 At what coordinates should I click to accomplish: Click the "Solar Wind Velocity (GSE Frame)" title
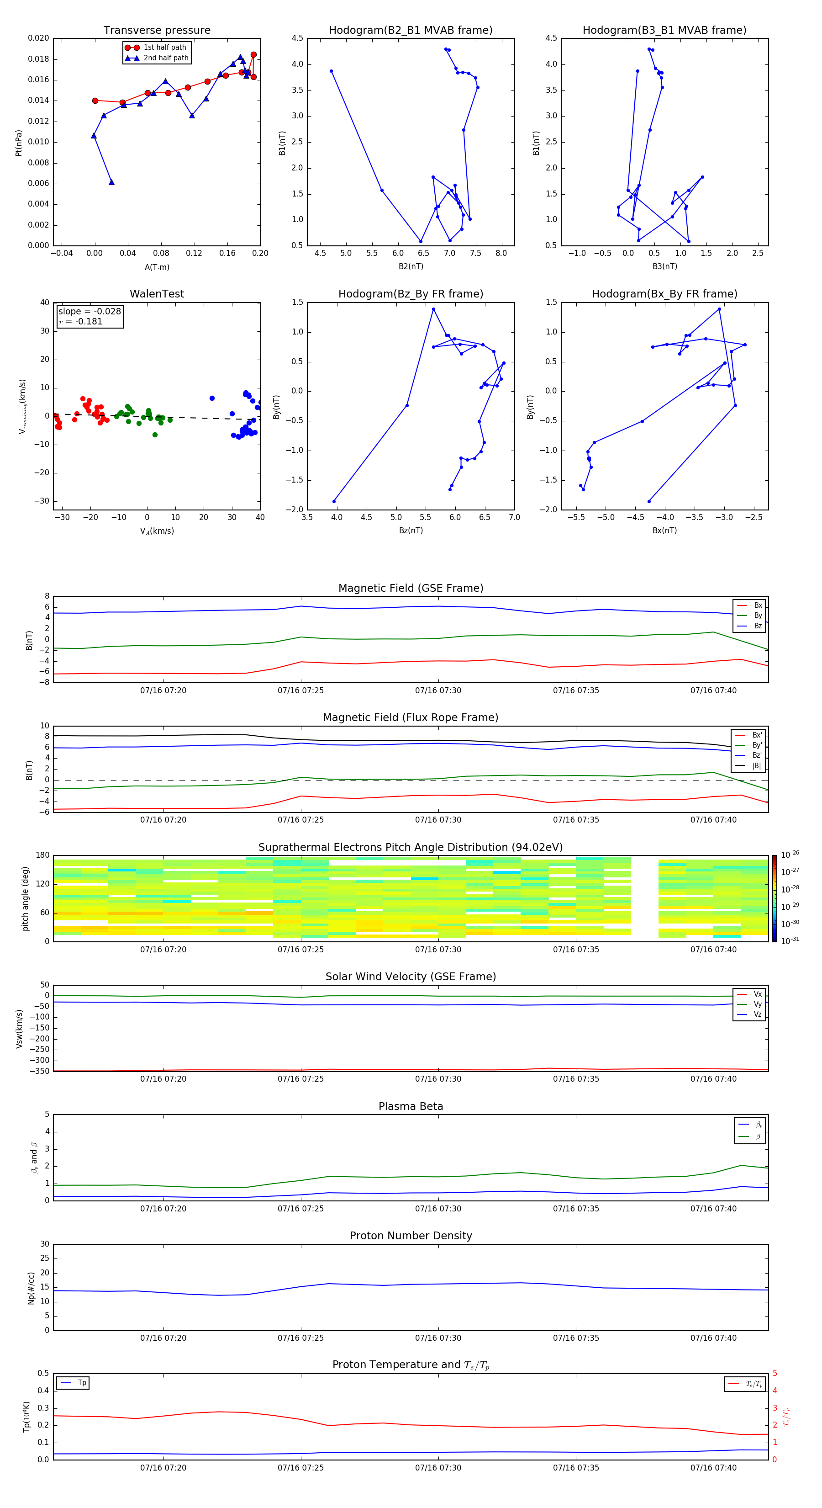(411, 977)
